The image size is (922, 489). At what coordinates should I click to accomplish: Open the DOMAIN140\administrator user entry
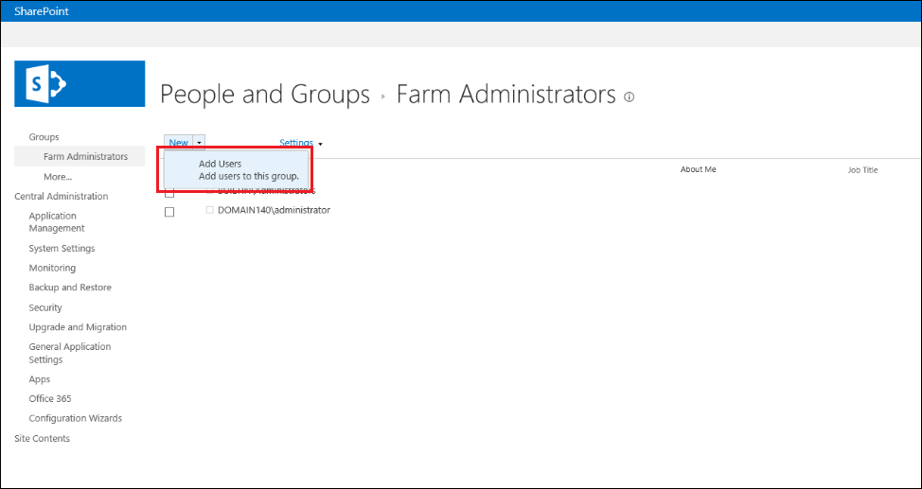click(x=274, y=210)
